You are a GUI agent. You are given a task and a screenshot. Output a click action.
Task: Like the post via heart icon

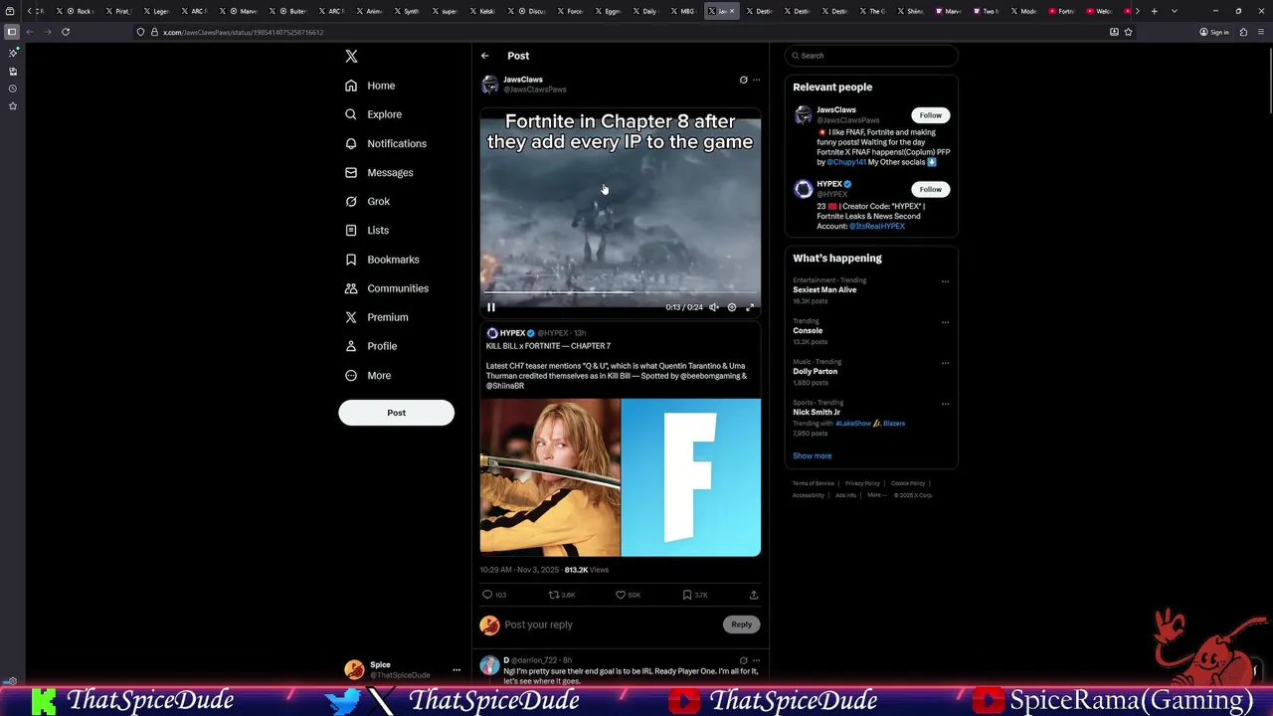(621, 595)
